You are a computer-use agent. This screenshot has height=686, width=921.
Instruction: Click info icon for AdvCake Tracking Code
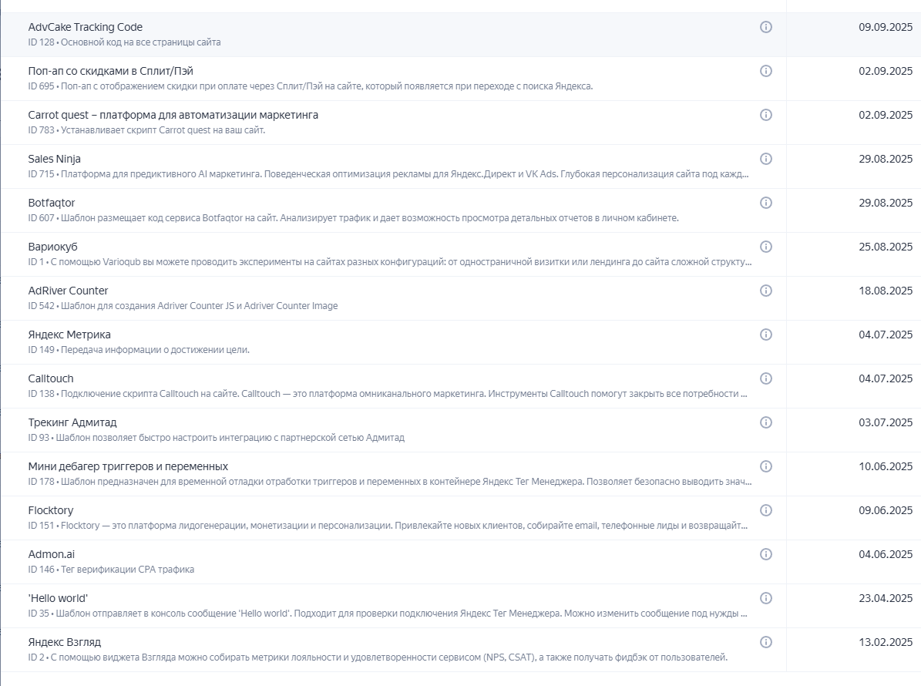tap(766, 27)
